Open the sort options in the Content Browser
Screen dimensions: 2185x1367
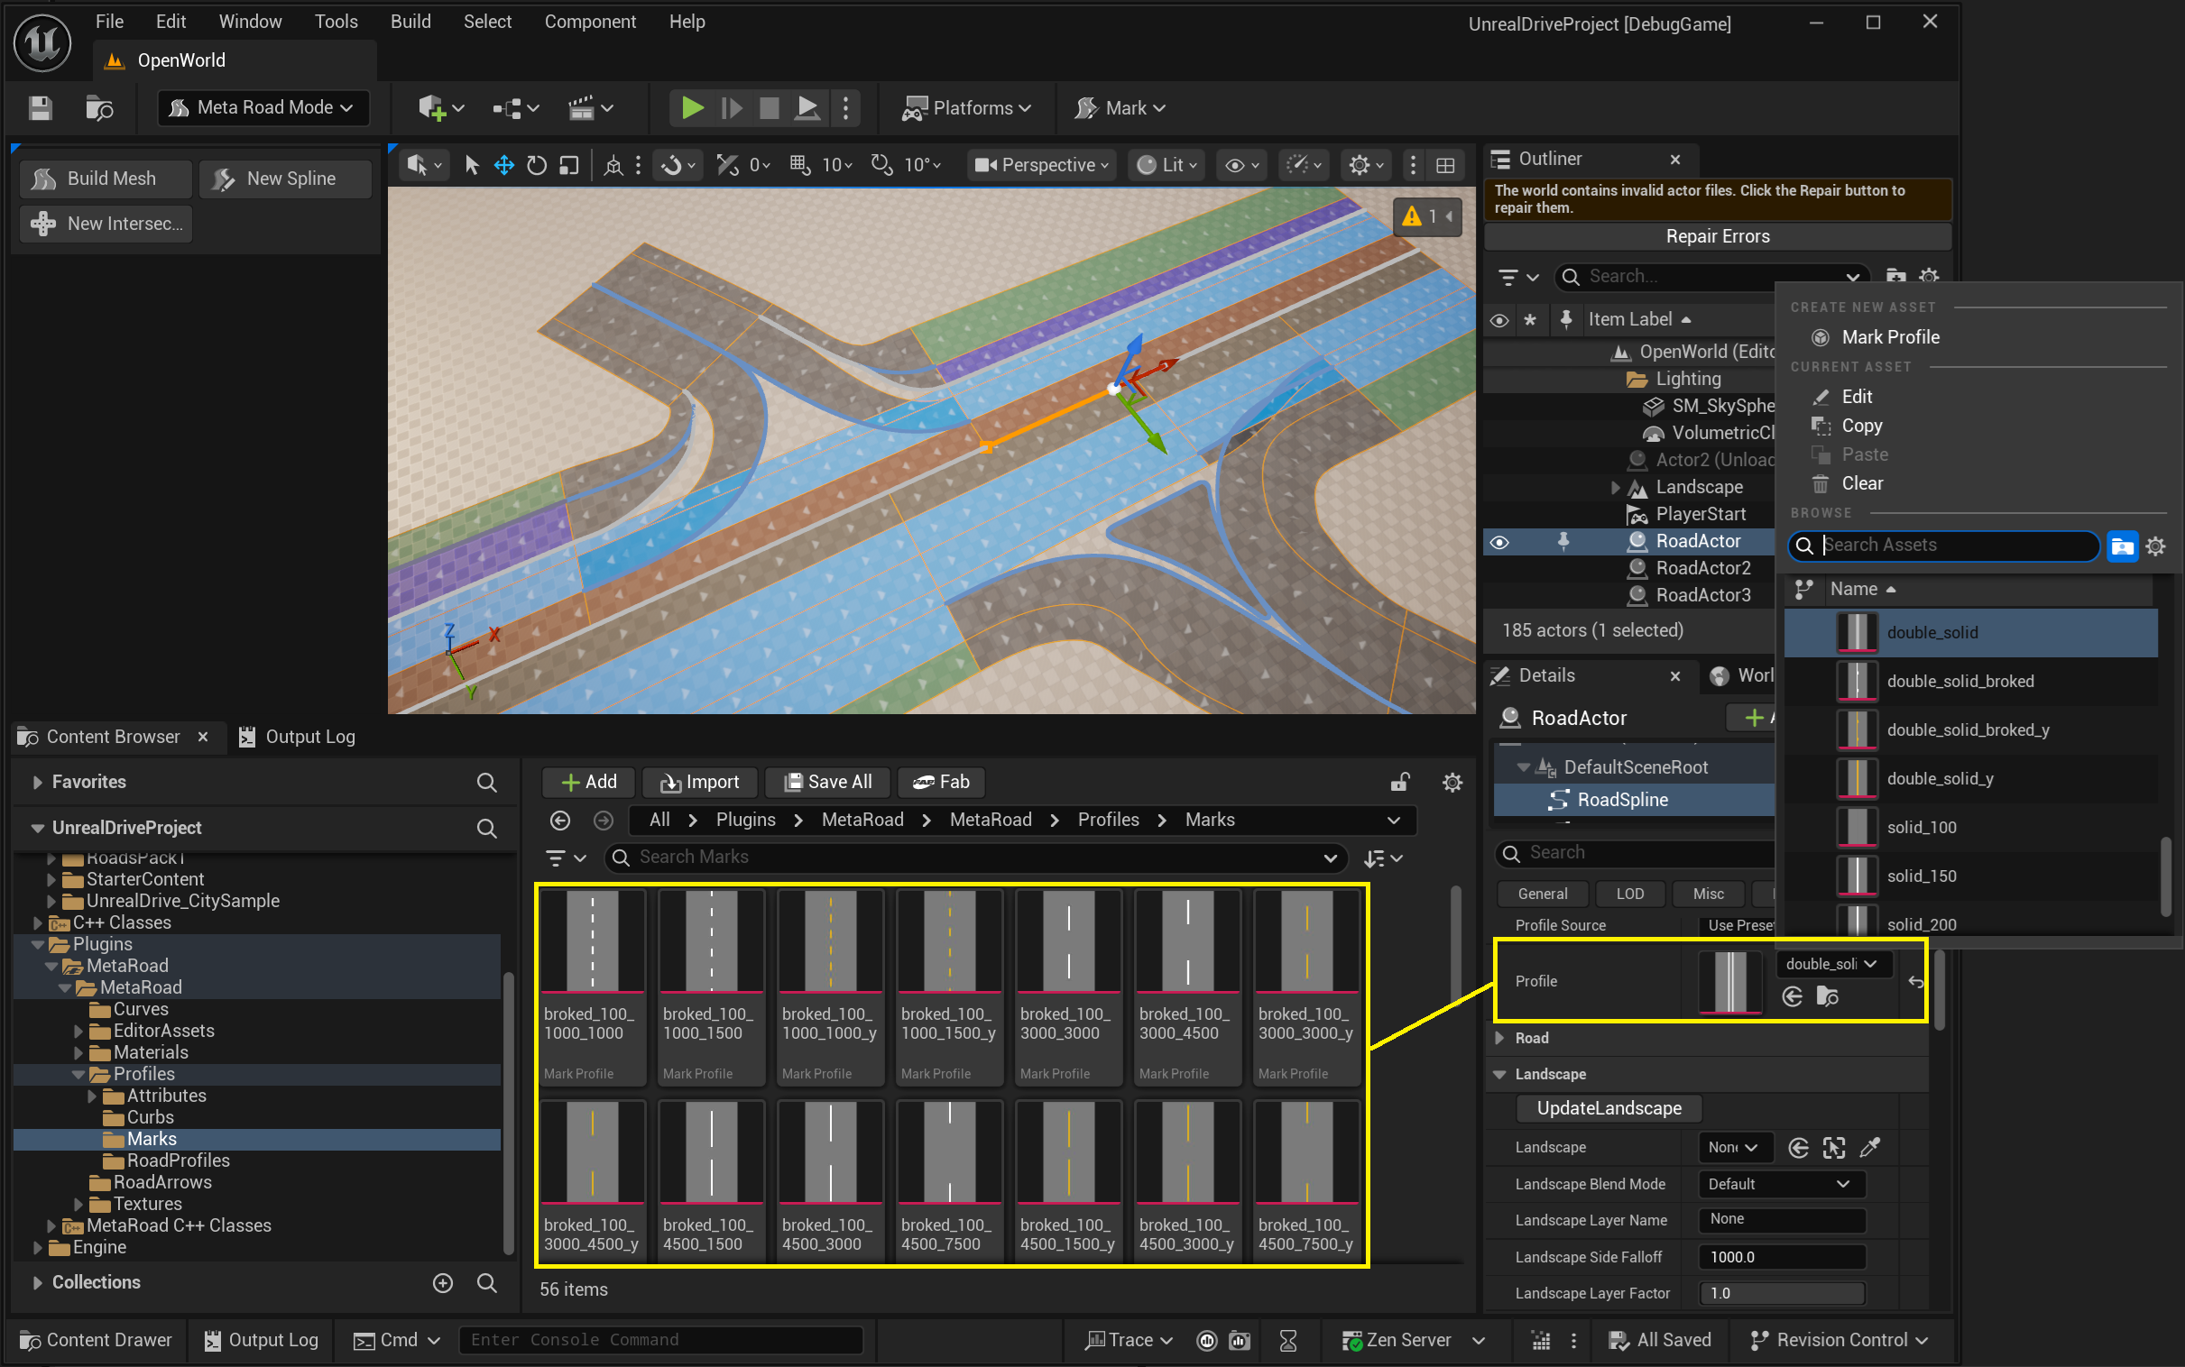[x=1384, y=858]
